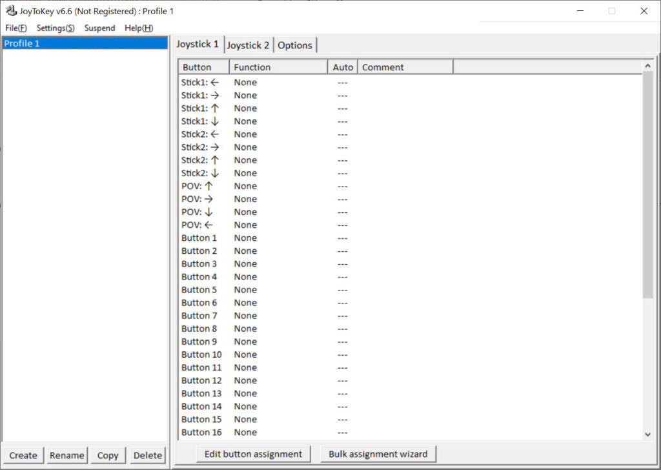The image size is (661, 470).
Task: Click the None function of Button 1
Action: pos(245,238)
